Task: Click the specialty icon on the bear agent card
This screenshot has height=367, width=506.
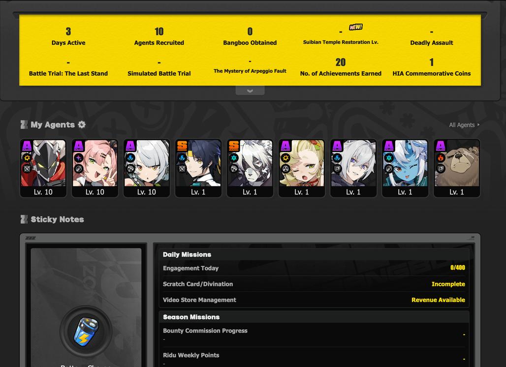Action: pos(440,168)
